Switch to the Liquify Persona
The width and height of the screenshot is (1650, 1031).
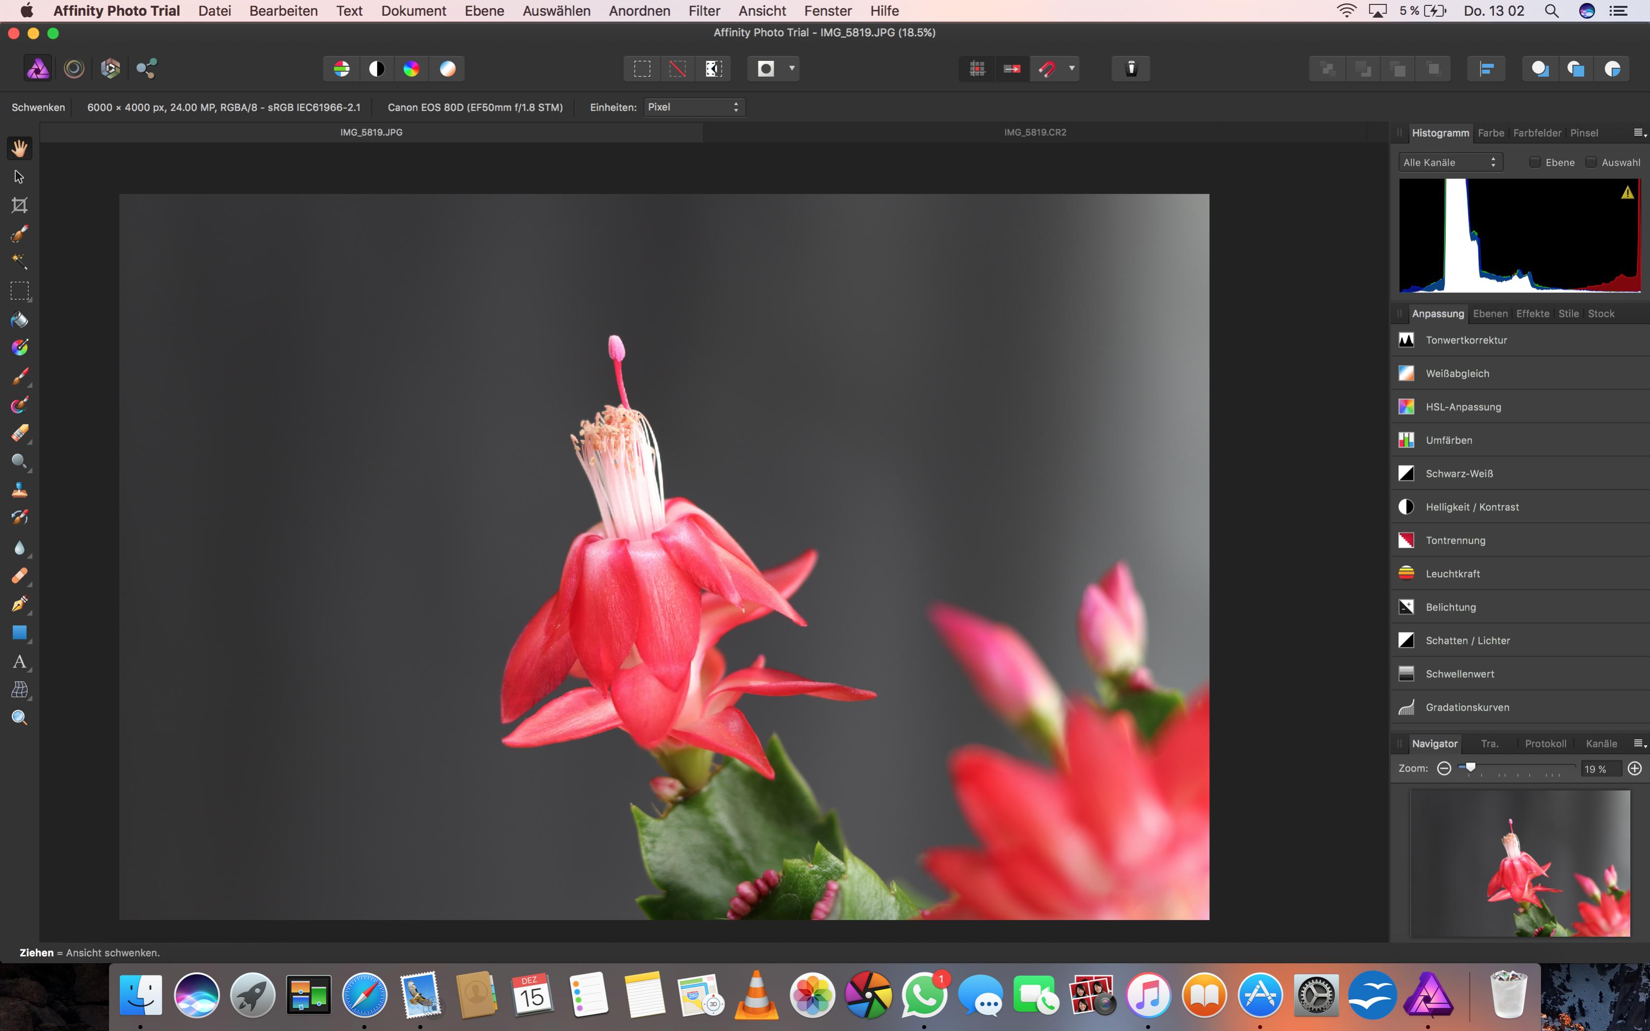click(x=74, y=68)
